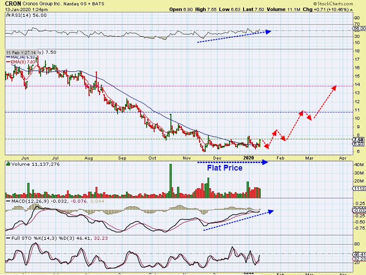Click the Volume 11,137,276 panel label
Viewport: 366px width, 275px height.
pos(36,164)
